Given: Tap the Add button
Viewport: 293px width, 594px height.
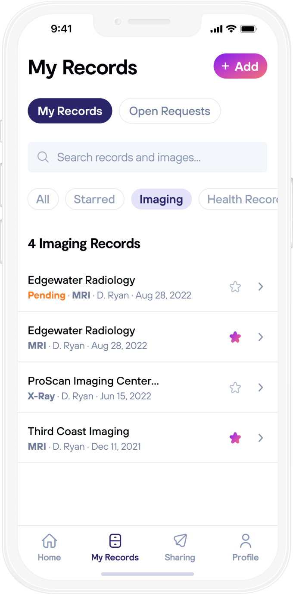Looking at the screenshot, I should tap(240, 66).
